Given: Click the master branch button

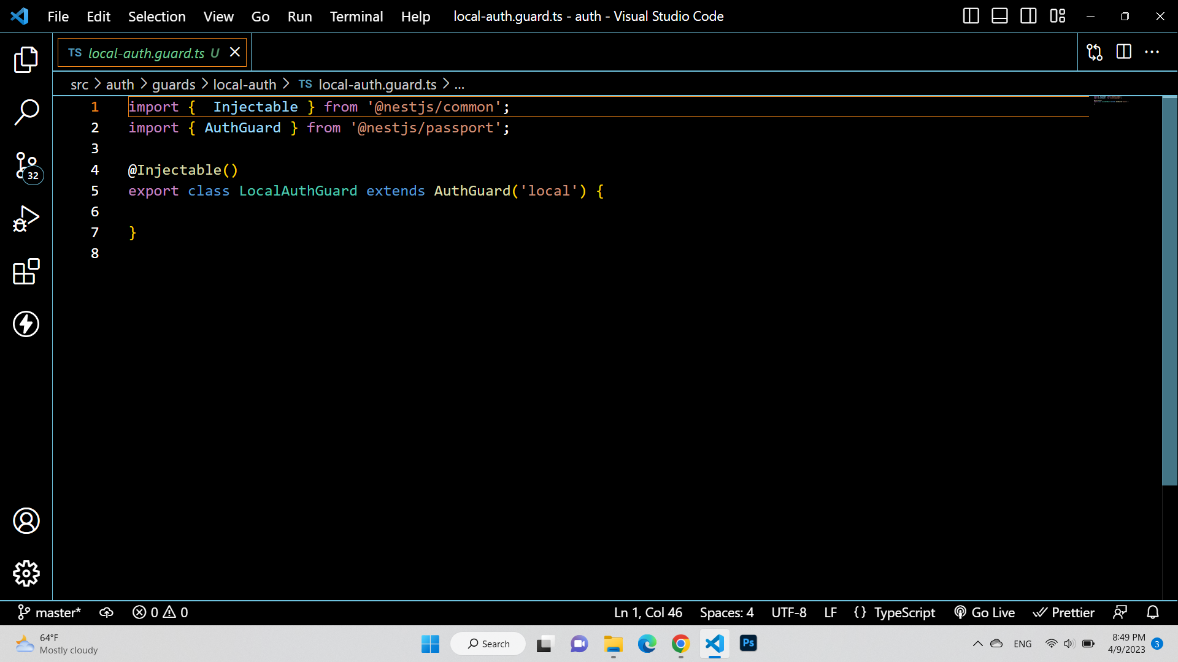Looking at the screenshot, I should tap(49, 612).
